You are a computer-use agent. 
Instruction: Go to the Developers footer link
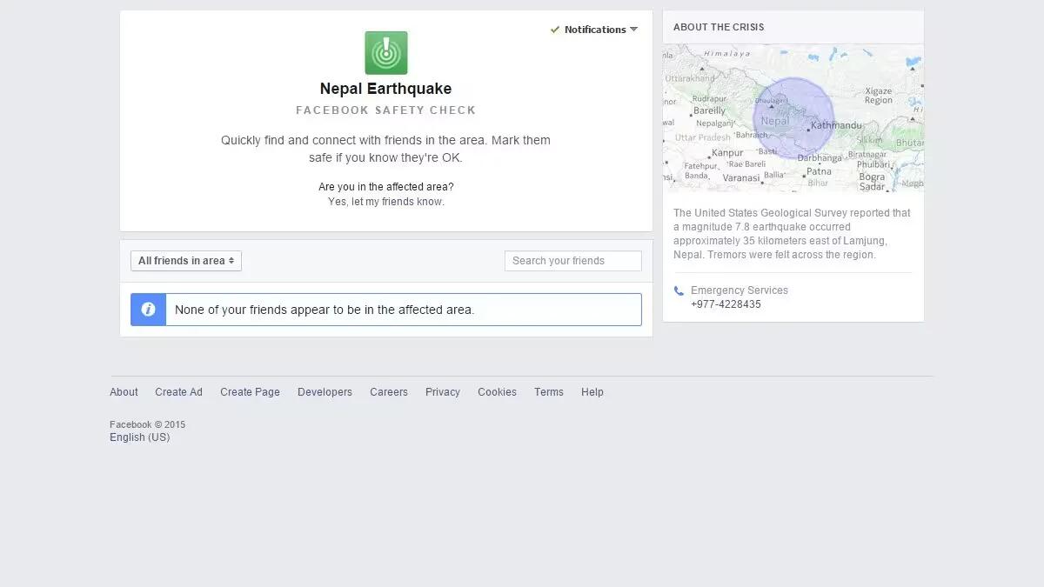tap(325, 392)
